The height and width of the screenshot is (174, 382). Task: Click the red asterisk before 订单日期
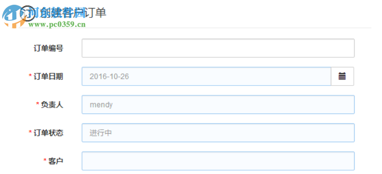click(30, 77)
